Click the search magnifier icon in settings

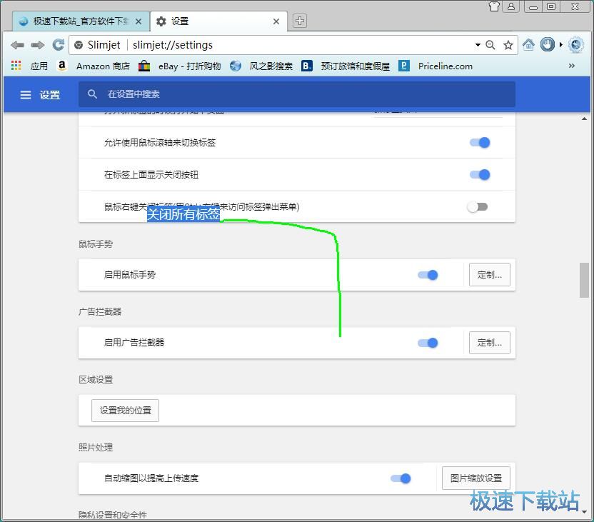click(92, 94)
